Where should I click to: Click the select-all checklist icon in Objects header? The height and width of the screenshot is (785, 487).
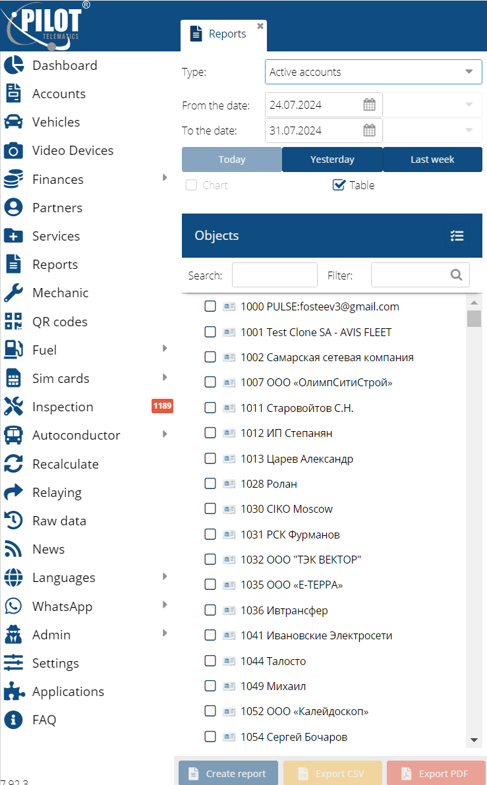click(457, 236)
